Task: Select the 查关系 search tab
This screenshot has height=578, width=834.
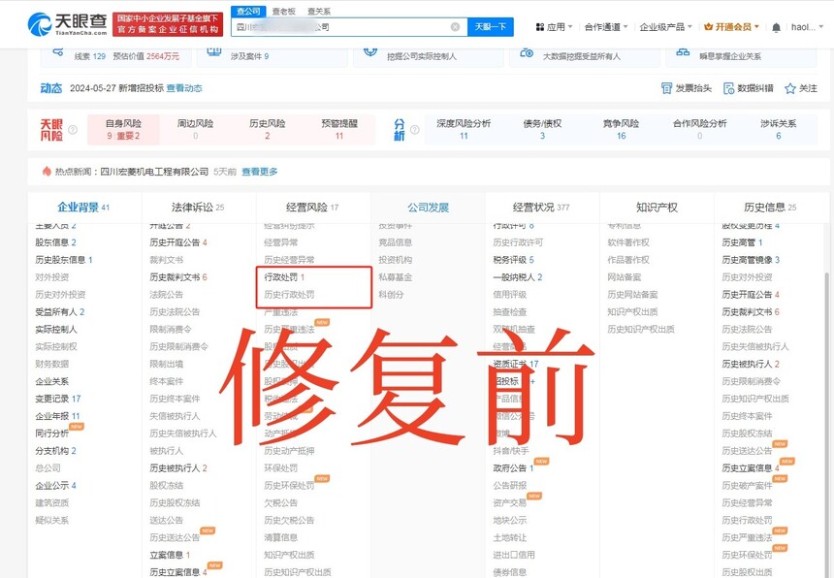Action: tap(319, 12)
